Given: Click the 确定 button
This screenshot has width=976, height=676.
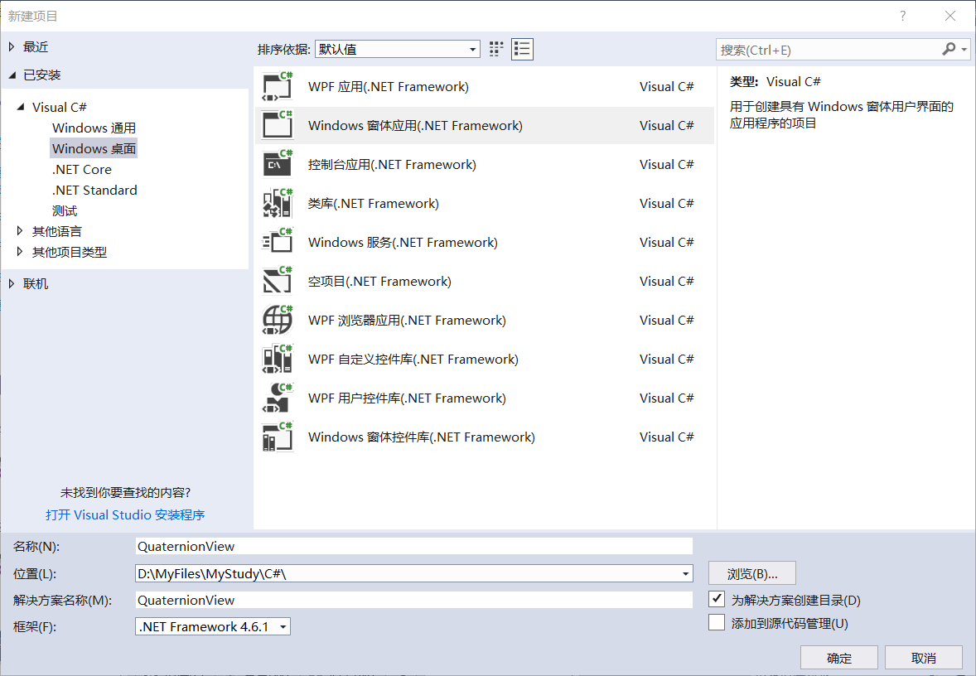Looking at the screenshot, I should click(x=839, y=658).
